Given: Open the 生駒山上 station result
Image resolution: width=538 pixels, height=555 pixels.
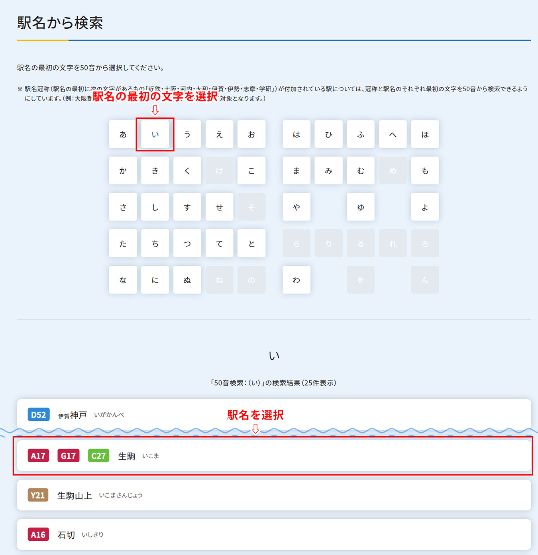Looking at the screenshot, I should point(274,495).
